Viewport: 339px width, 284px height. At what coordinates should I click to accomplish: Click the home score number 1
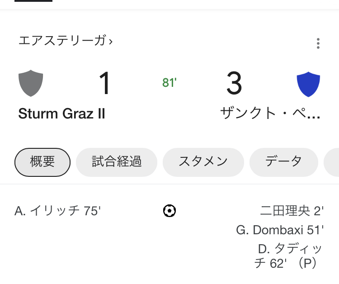coord(105,83)
